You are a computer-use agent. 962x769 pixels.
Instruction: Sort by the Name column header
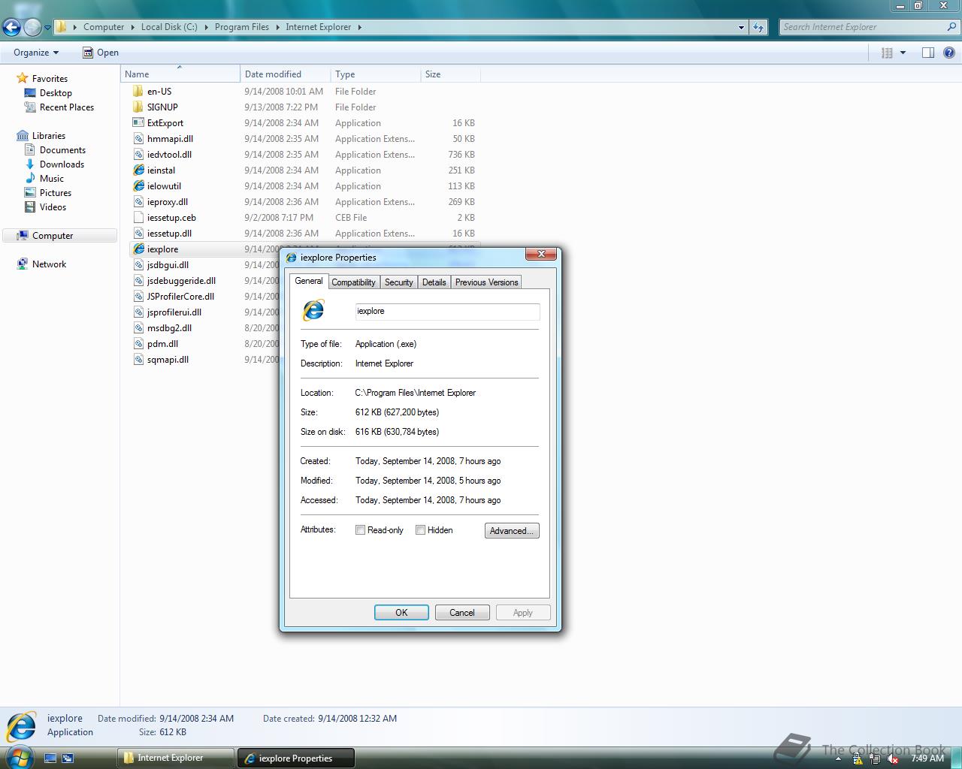180,74
